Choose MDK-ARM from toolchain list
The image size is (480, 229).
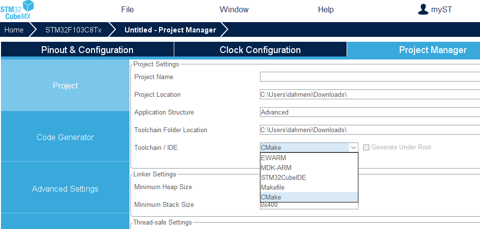click(309, 168)
